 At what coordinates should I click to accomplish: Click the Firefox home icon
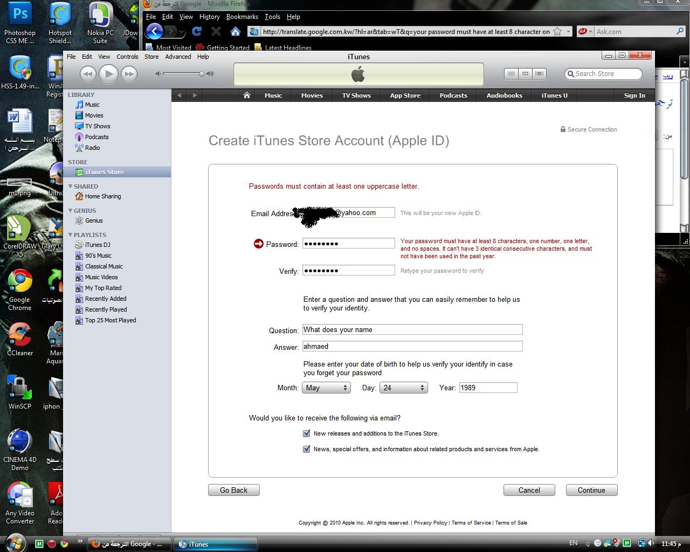235,31
